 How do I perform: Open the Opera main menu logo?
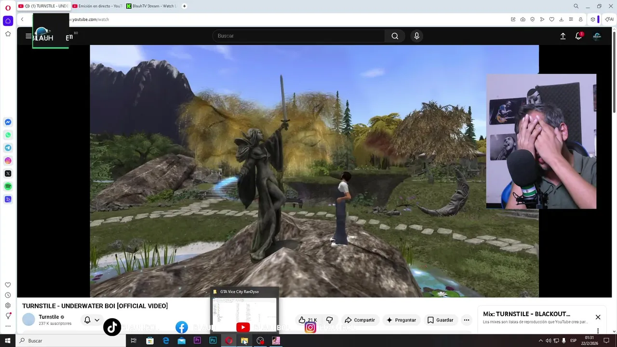[8, 8]
